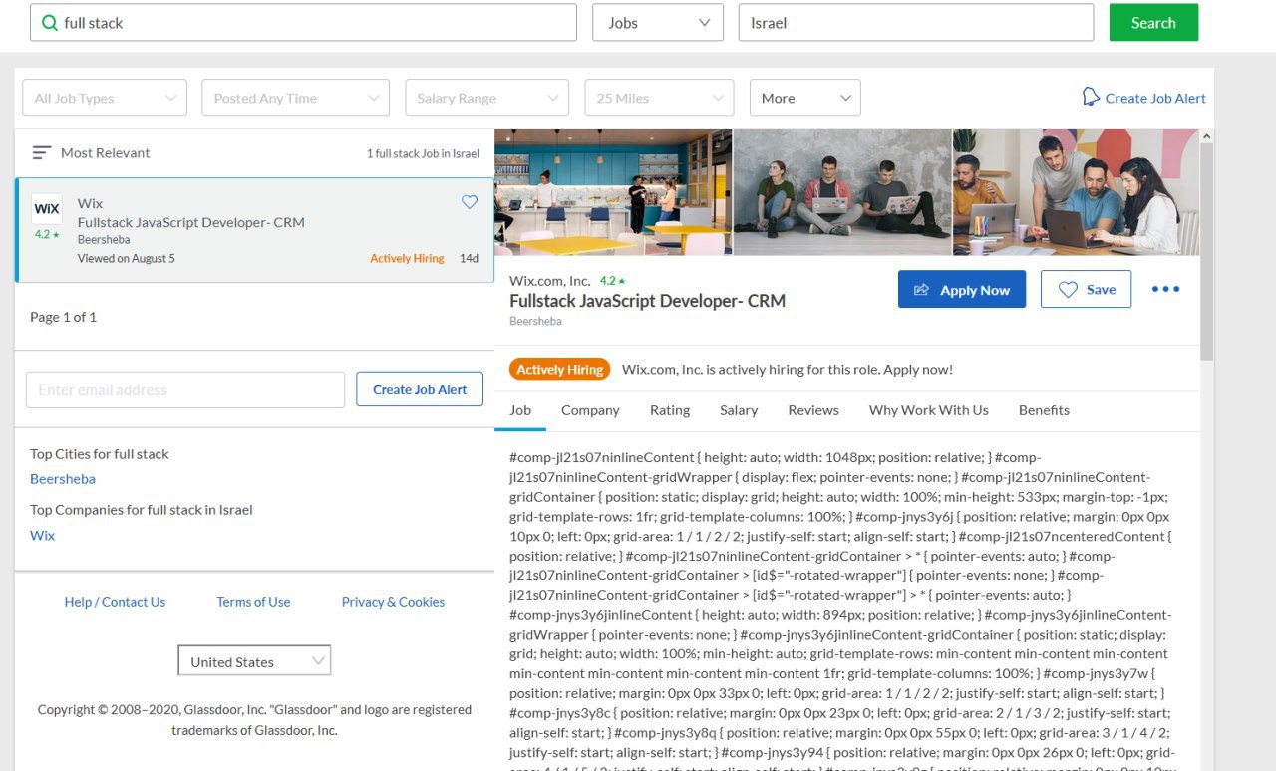Click the full stack keyword search field
This screenshot has width=1276, height=771.
[303, 23]
